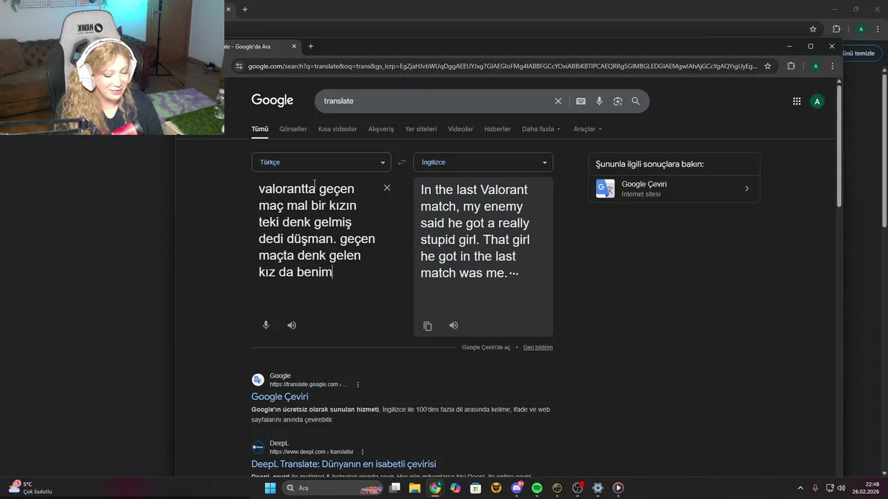Focus the Chrome address bar URL
Viewport: 888px width, 499px height.
(x=502, y=66)
